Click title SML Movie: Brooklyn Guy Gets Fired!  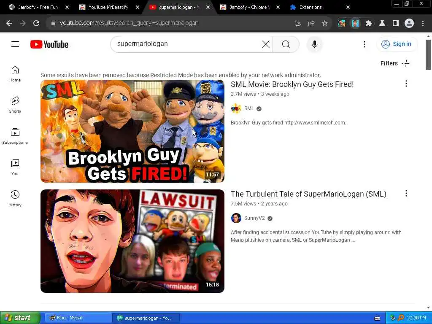[292, 84]
